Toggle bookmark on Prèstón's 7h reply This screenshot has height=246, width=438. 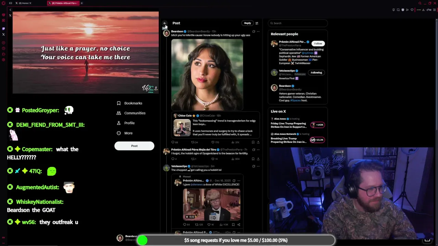coord(253,159)
